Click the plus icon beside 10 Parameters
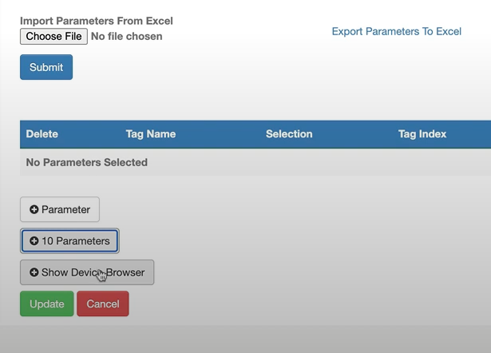Viewport: 491px width, 353px height. click(x=34, y=240)
